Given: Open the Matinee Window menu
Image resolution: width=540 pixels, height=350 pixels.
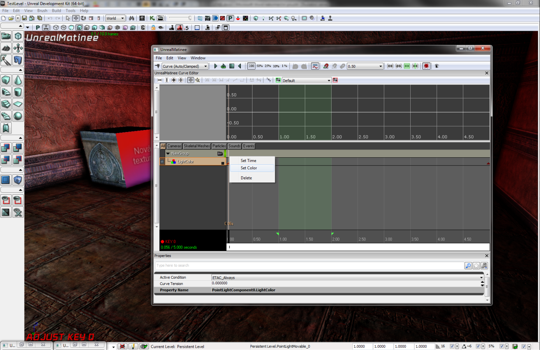Looking at the screenshot, I should click(198, 58).
